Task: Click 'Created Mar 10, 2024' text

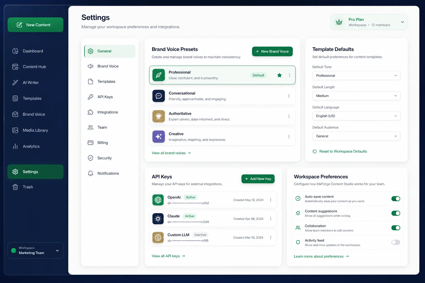Action: 248,238
